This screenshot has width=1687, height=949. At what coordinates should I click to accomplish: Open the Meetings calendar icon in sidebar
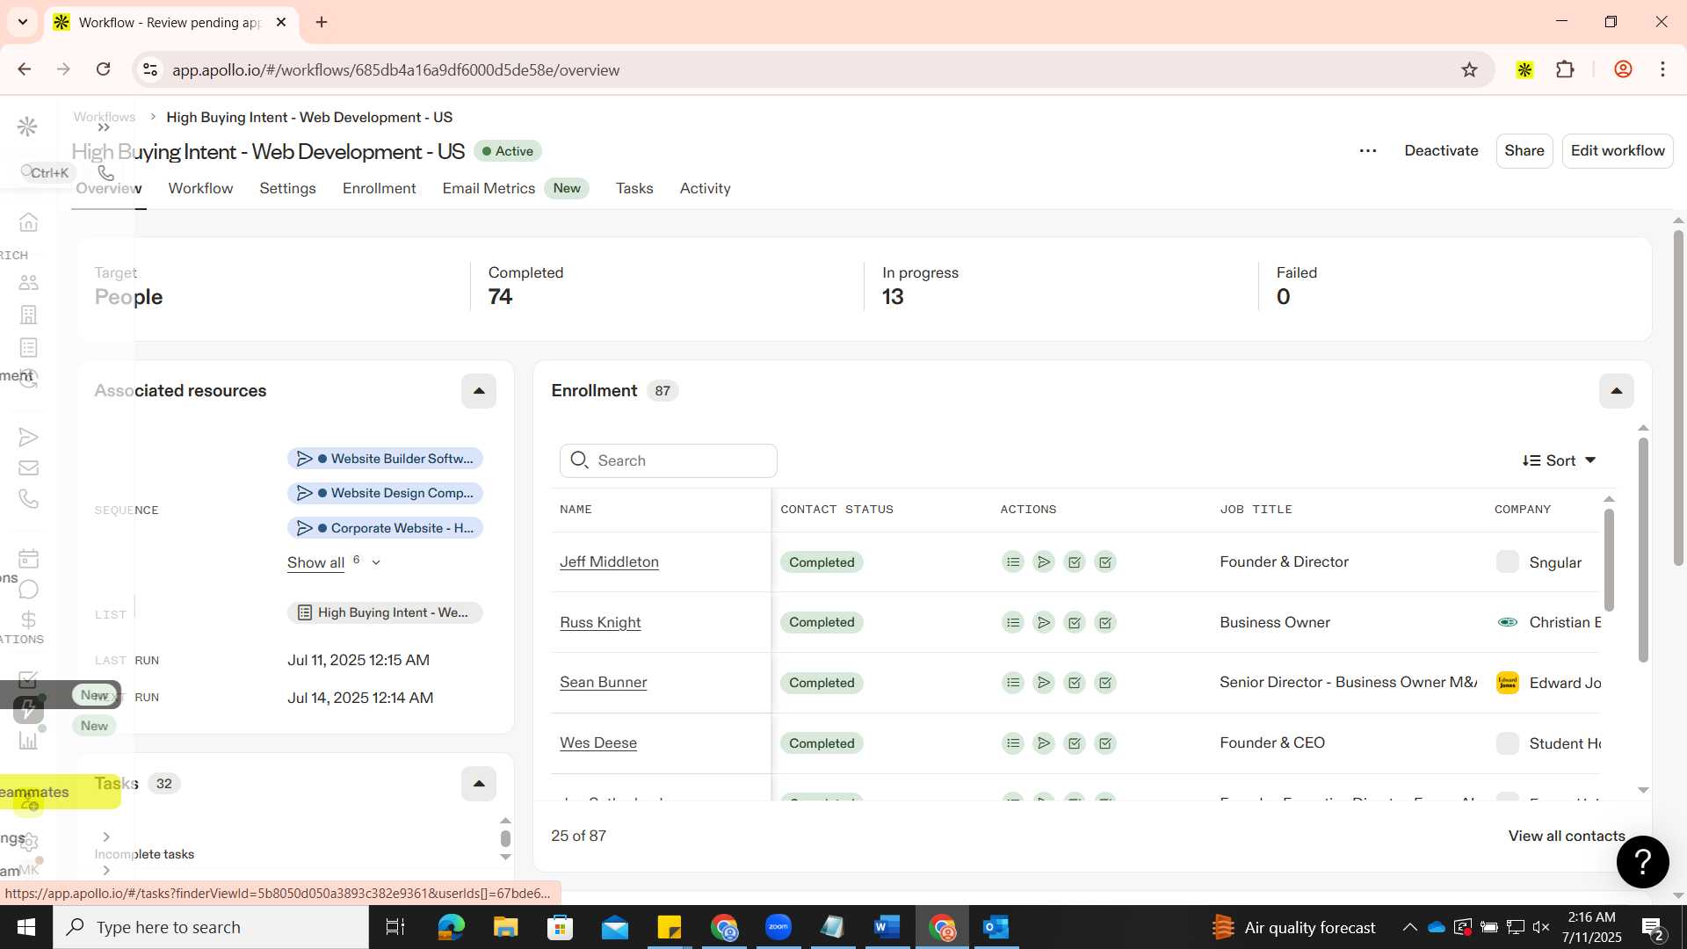pyautogui.click(x=28, y=559)
